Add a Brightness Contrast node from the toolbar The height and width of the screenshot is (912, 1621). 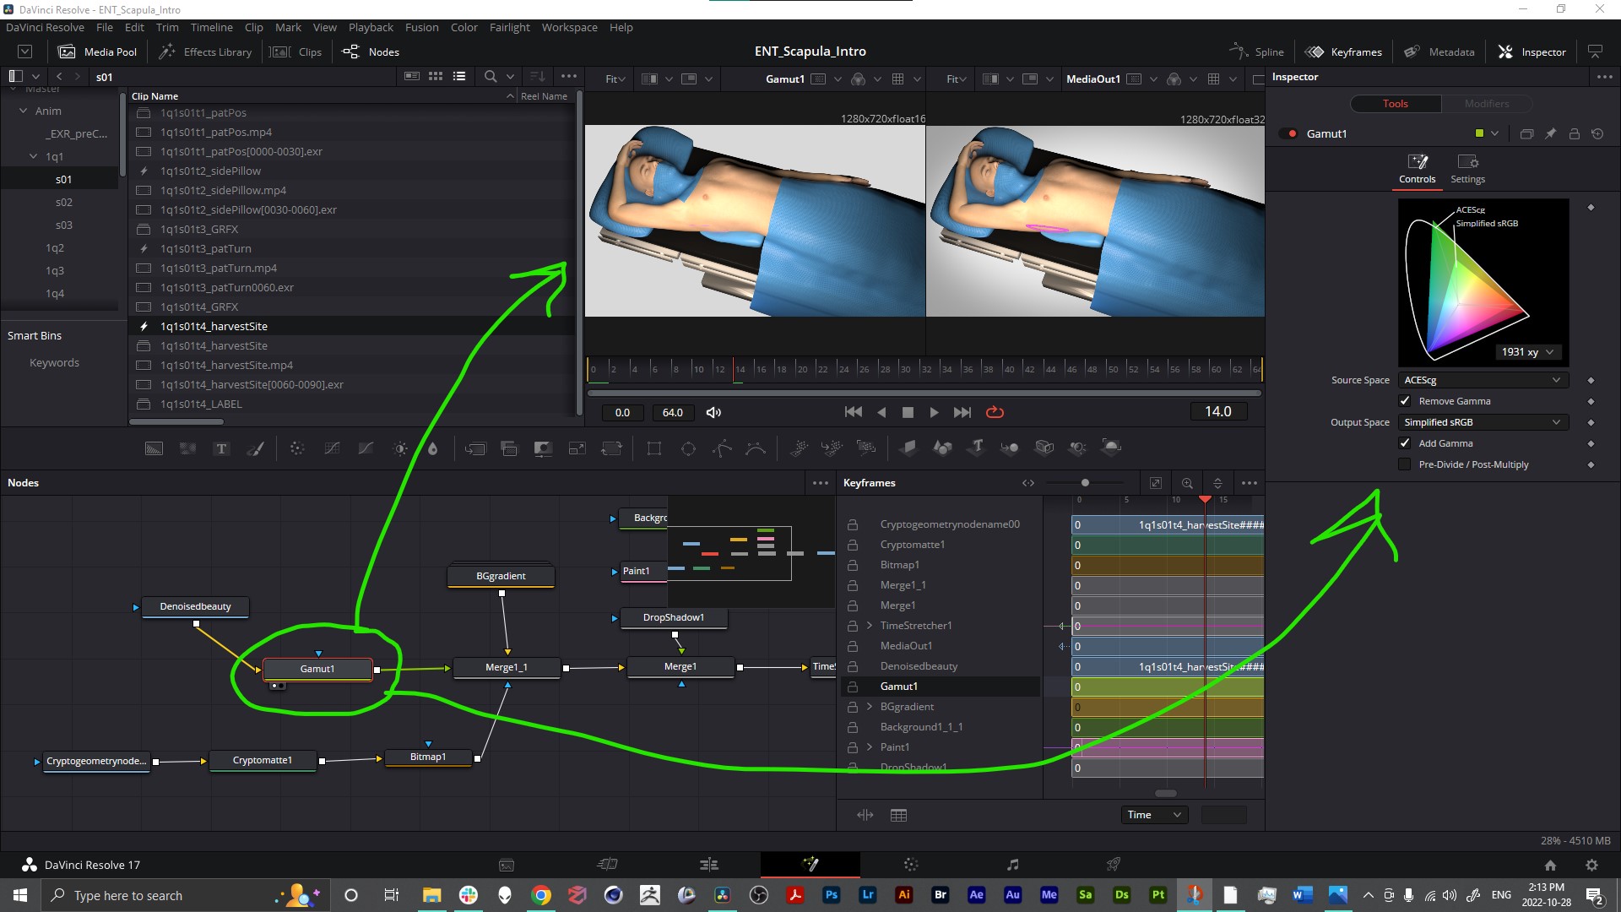(400, 448)
